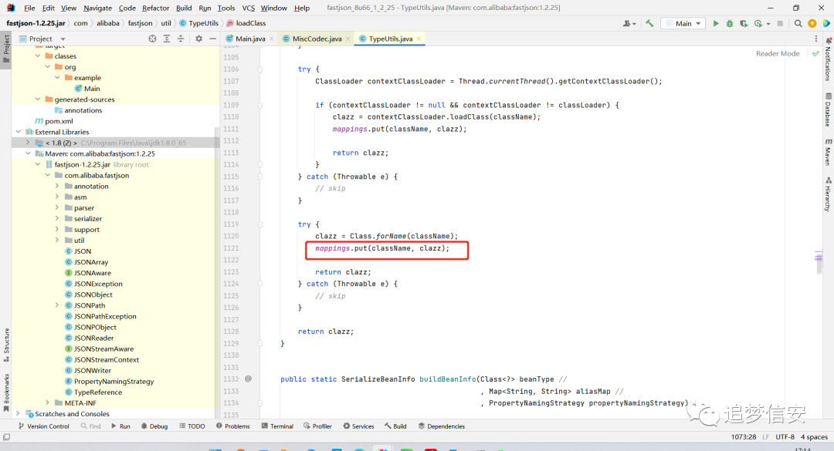Switch to MiscCodec.java tab

pyautogui.click(x=317, y=39)
